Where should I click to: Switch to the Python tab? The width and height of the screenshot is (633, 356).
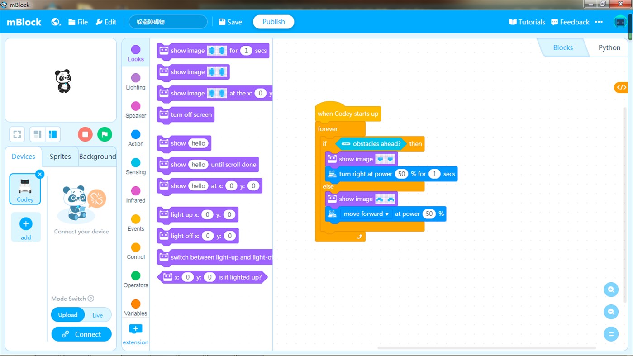(609, 47)
